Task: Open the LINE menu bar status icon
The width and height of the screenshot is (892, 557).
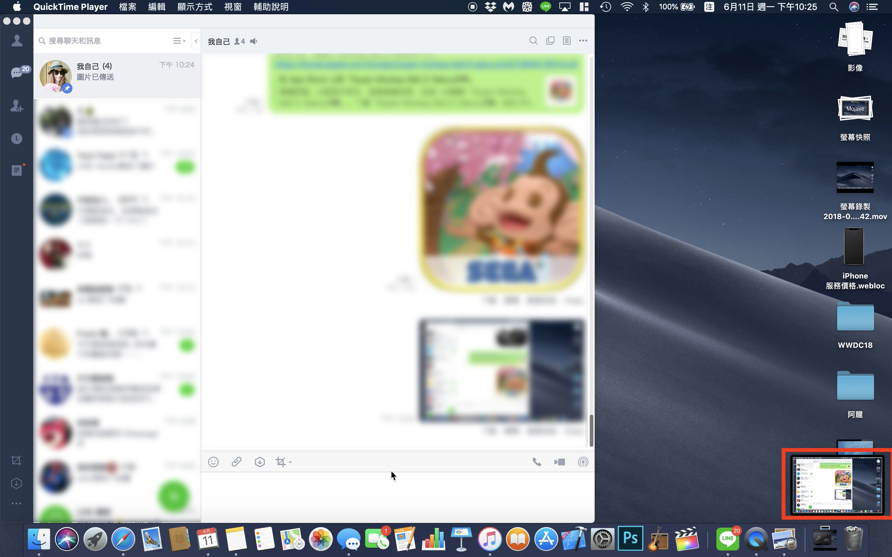Action: point(545,6)
